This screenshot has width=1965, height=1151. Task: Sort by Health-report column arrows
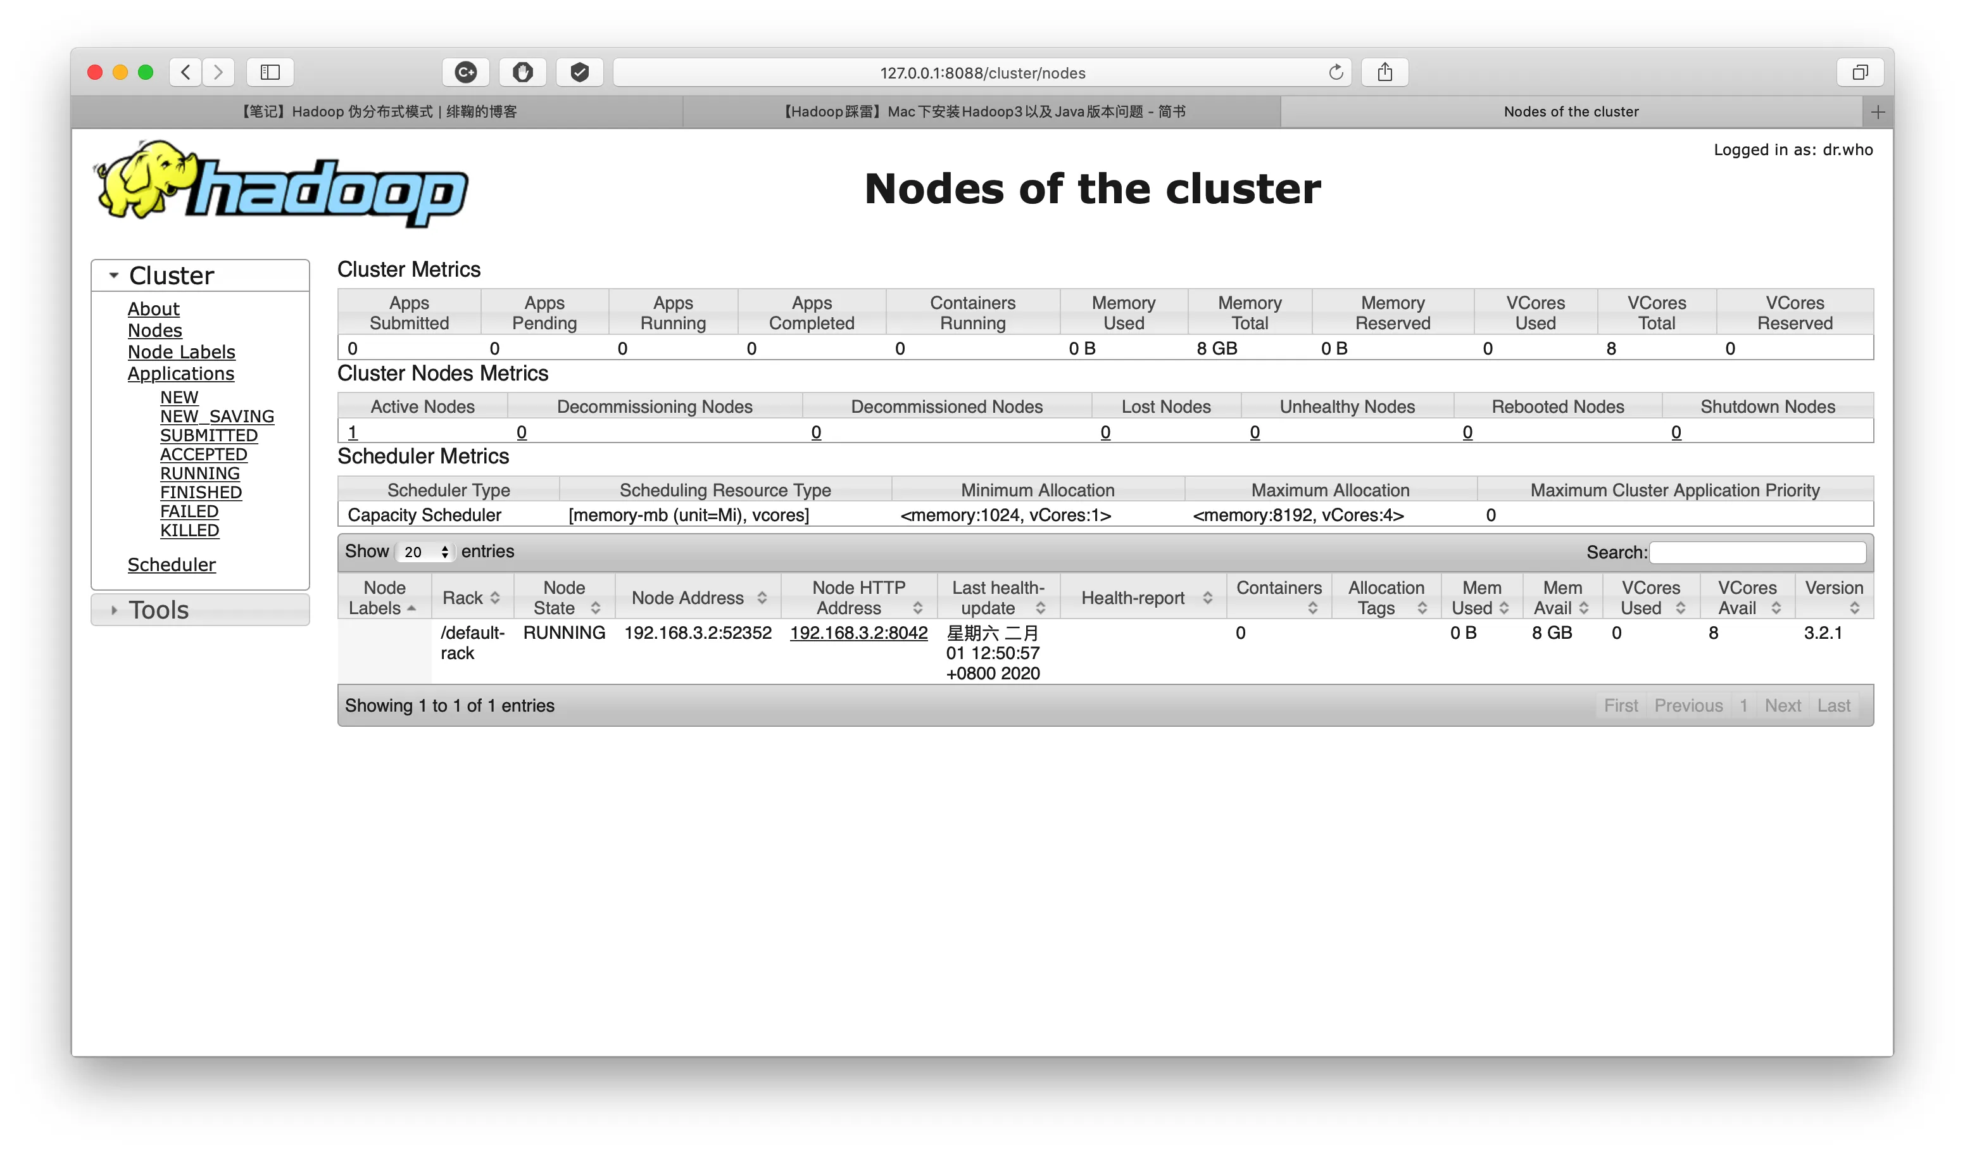(x=1208, y=598)
